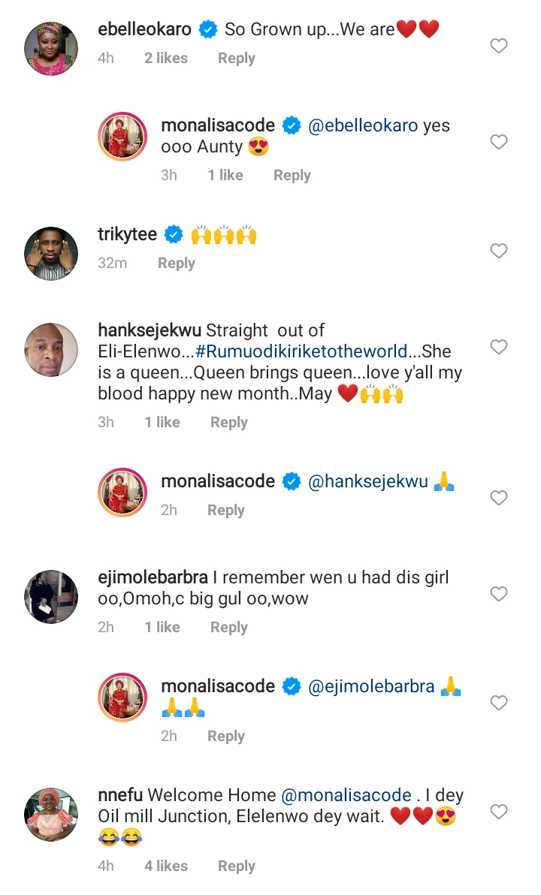Open trikytee's profile avatar
Screen dimensions: 541x895
(x=51, y=254)
